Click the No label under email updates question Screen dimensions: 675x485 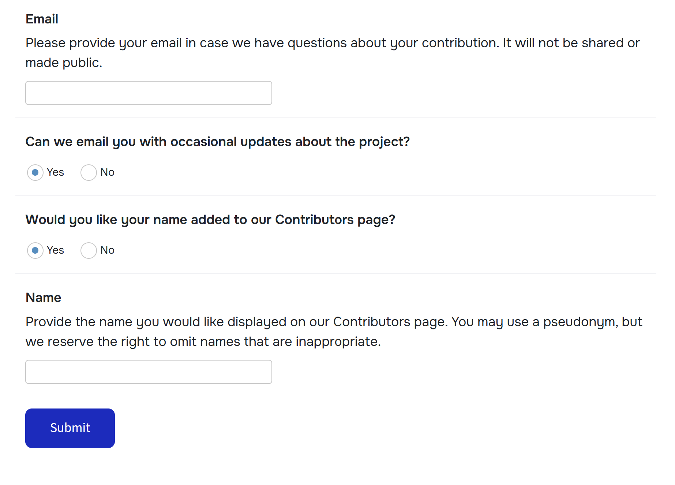click(108, 172)
